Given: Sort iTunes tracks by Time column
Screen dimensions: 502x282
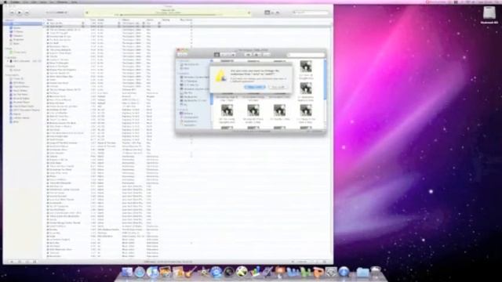Looking at the screenshot, I should pyautogui.click(x=93, y=20).
